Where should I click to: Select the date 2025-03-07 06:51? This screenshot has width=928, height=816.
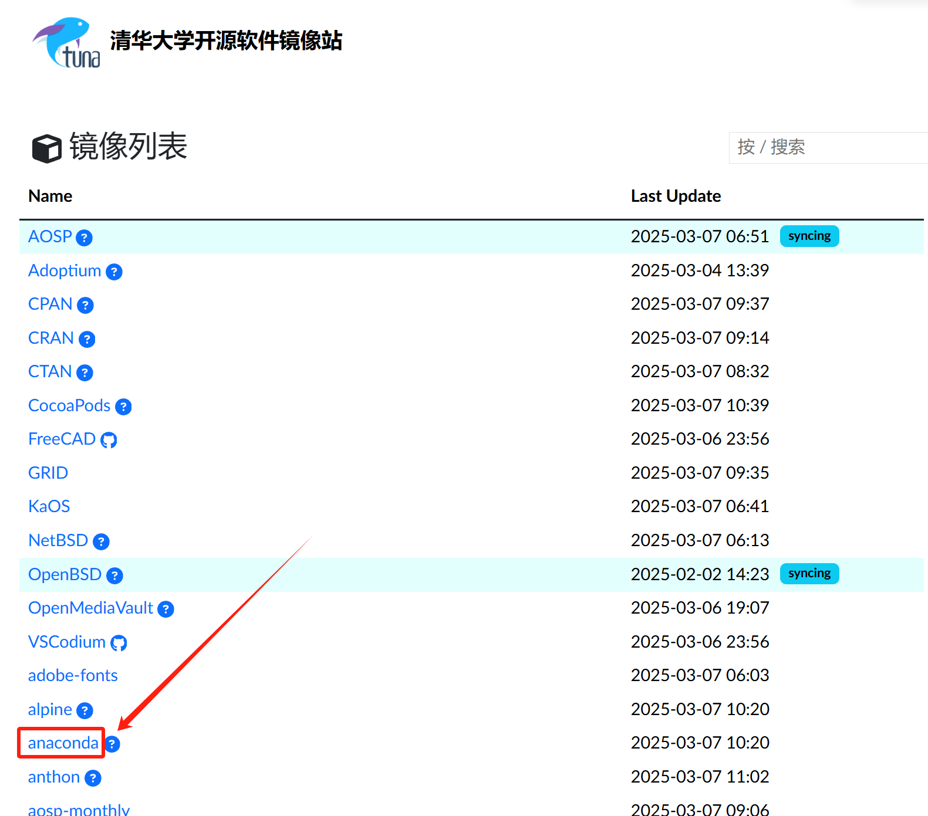(700, 236)
